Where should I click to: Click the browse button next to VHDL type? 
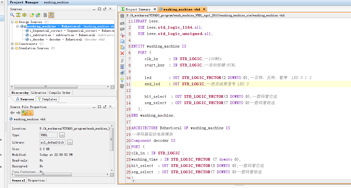click(x=62, y=135)
